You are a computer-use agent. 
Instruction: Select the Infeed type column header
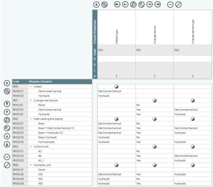pos(117,27)
